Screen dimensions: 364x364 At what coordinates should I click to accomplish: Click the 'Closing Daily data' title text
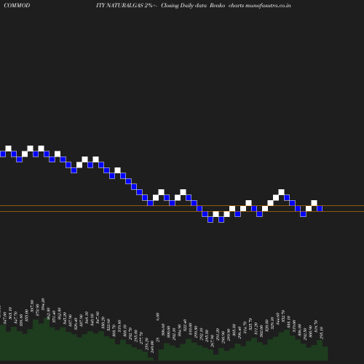point(183,5)
